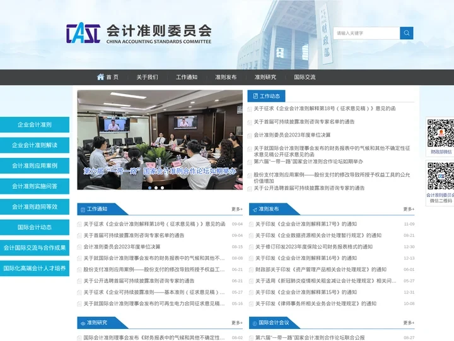Open 工作动态 item 会计准则委员会2023年度单位决算
The width and height of the screenshot is (454, 341).
pyautogui.click(x=292, y=135)
